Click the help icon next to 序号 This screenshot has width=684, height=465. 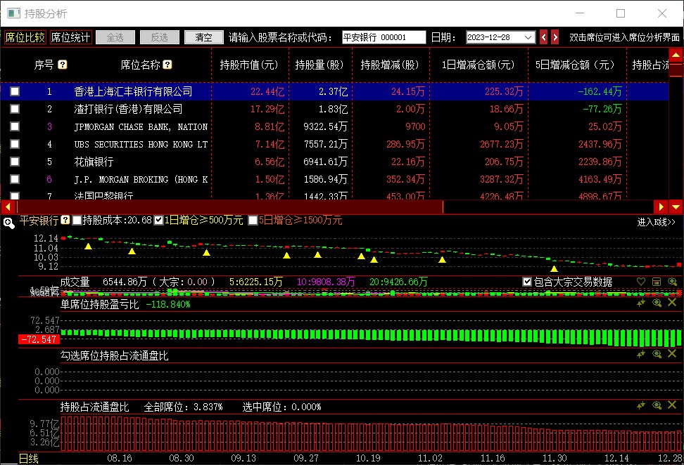(x=63, y=65)
